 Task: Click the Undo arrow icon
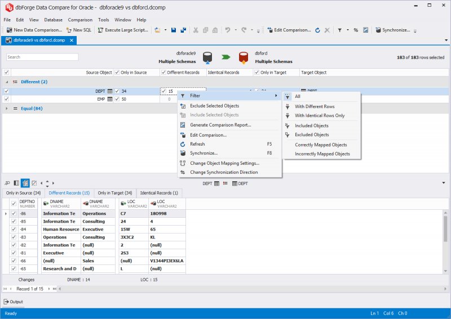pyautogui.click(x=228, y=30)
